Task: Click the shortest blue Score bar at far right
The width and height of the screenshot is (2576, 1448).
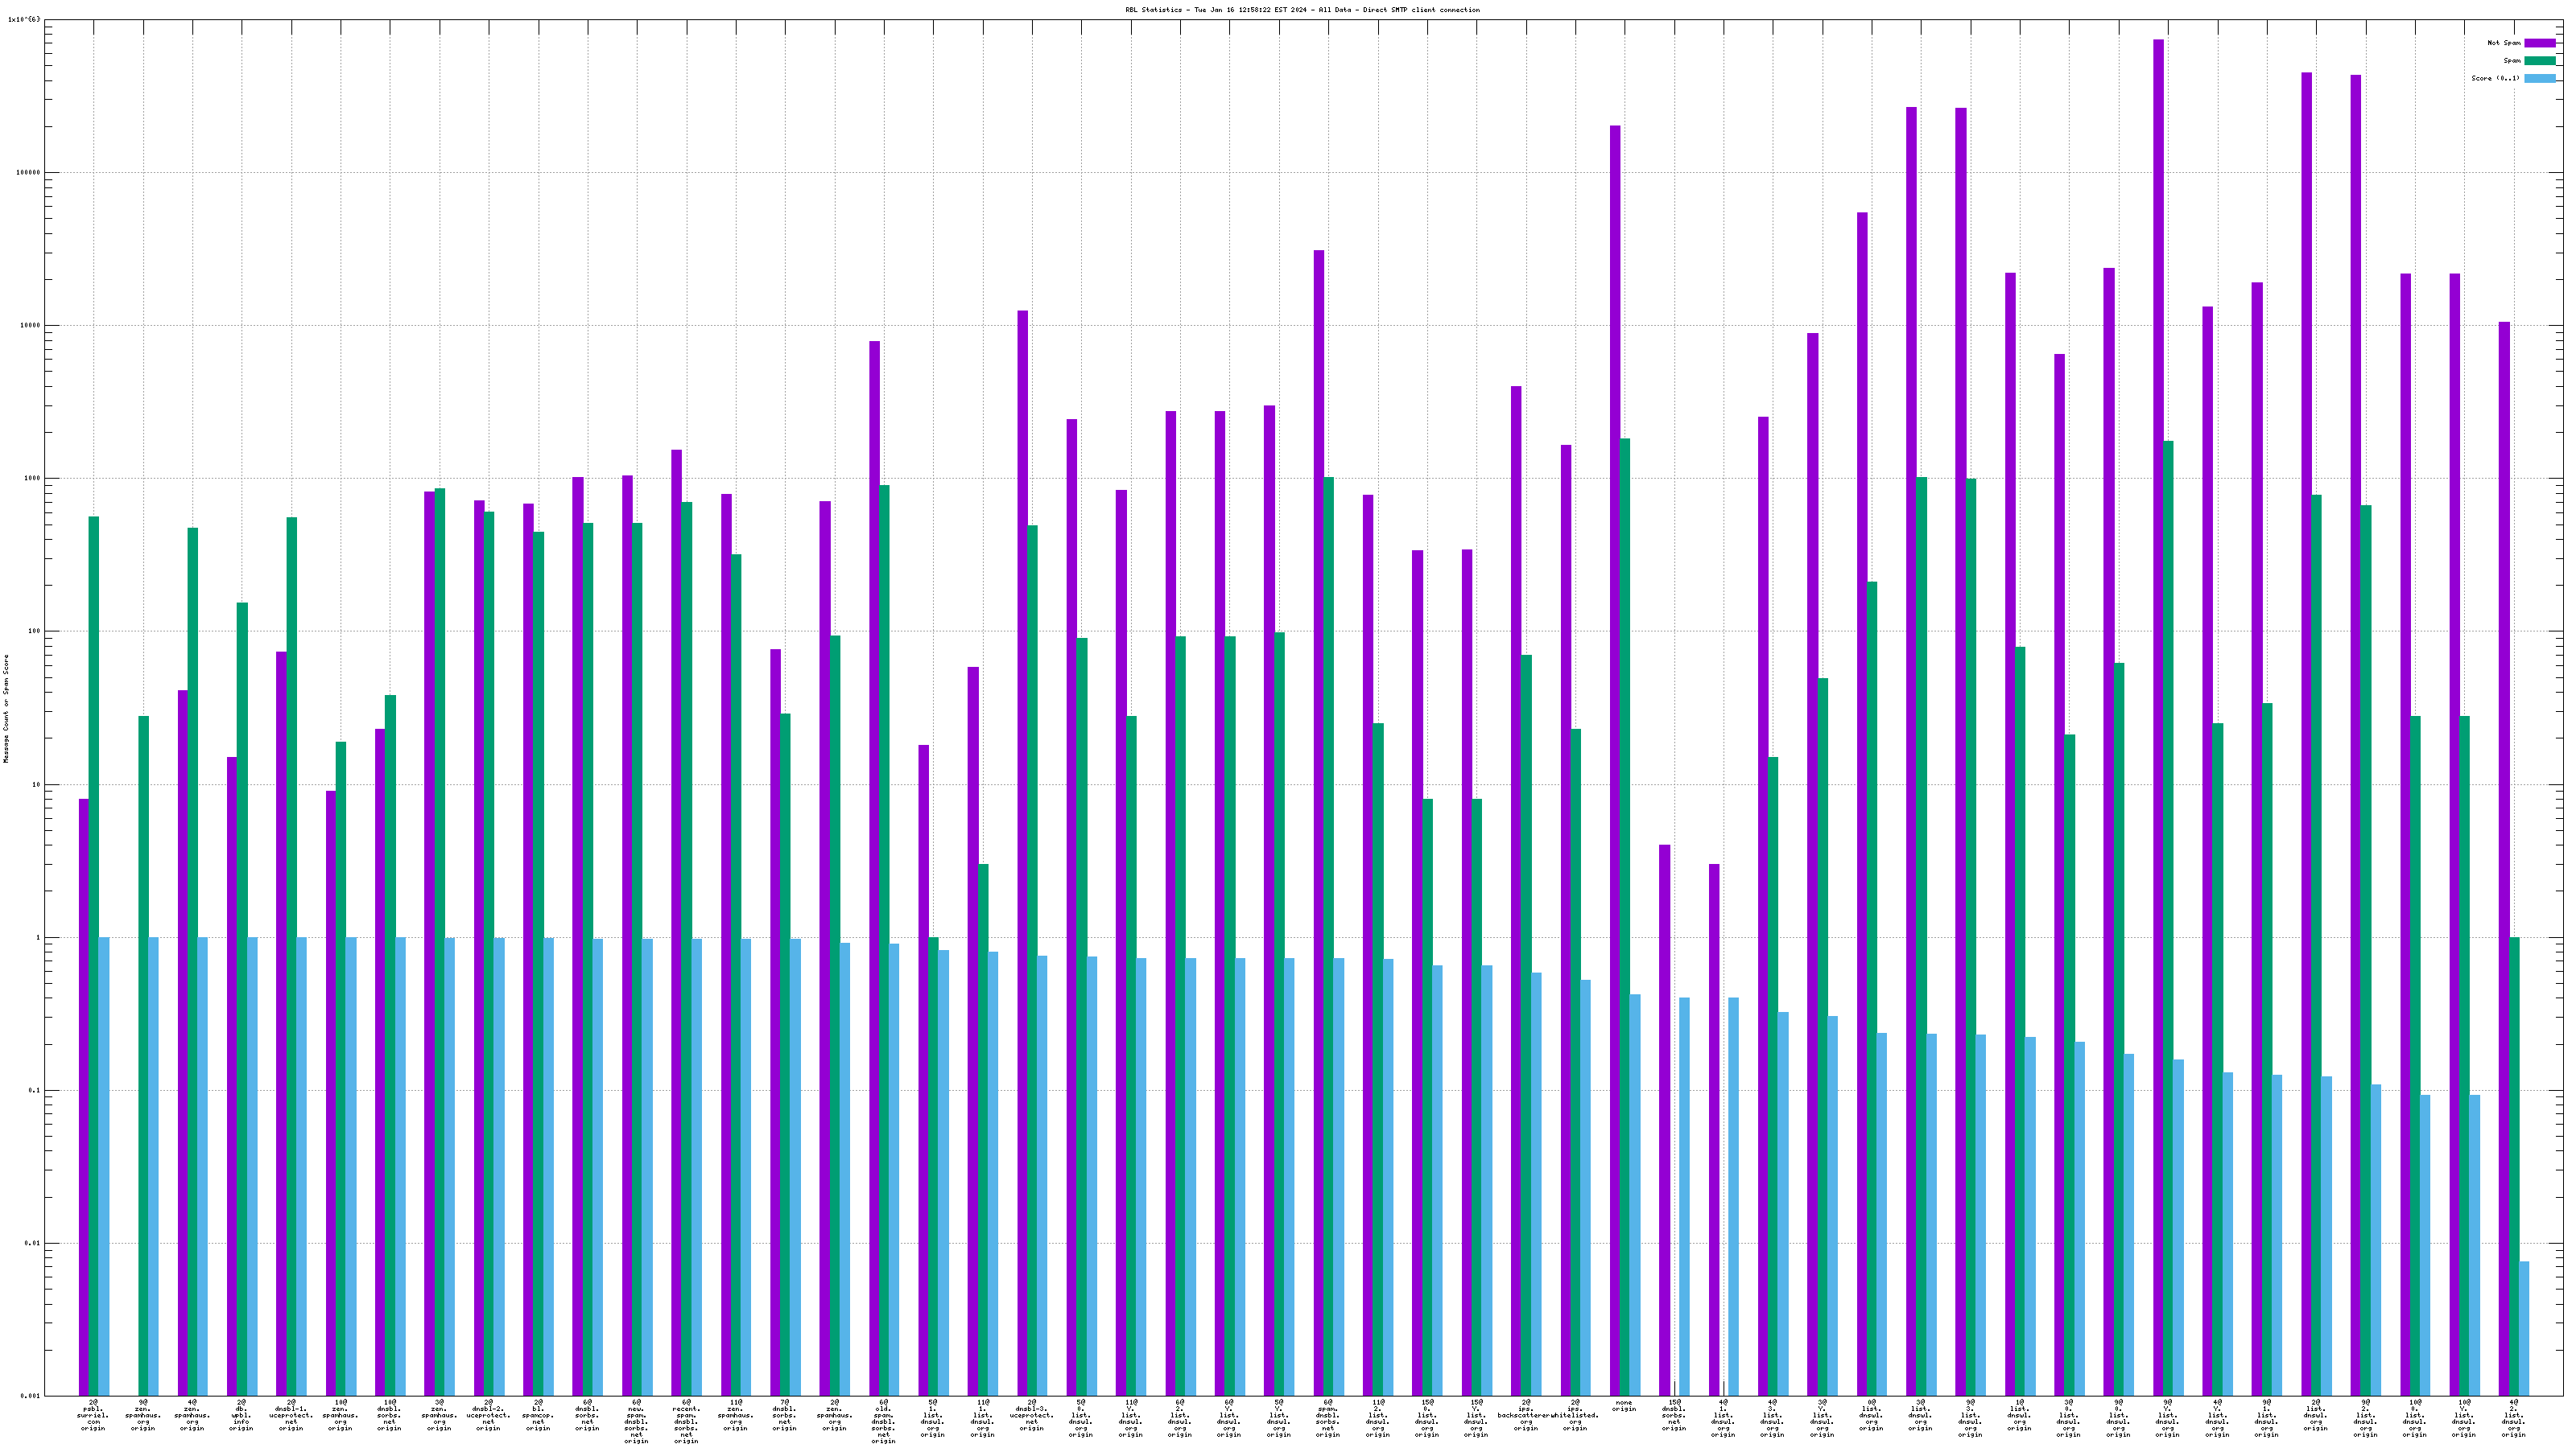Action: 2524,1329
